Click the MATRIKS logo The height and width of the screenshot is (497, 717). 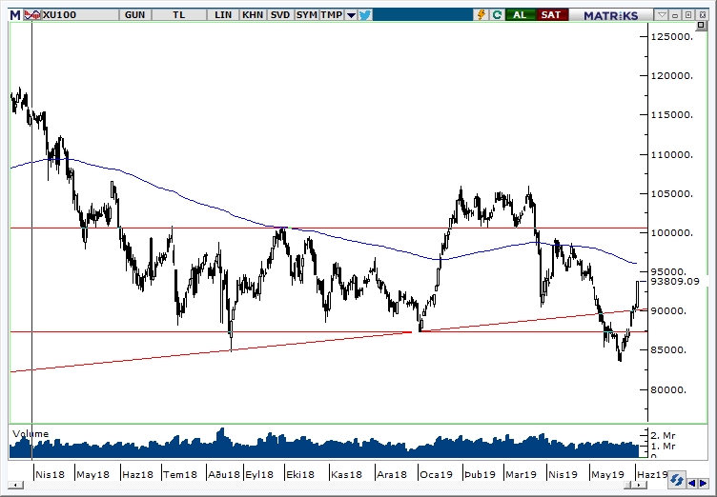coord(610,15)
